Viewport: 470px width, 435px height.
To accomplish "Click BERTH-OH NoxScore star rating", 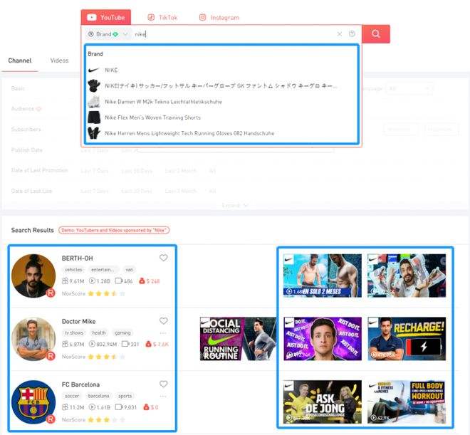I will [x=106, y=293].
